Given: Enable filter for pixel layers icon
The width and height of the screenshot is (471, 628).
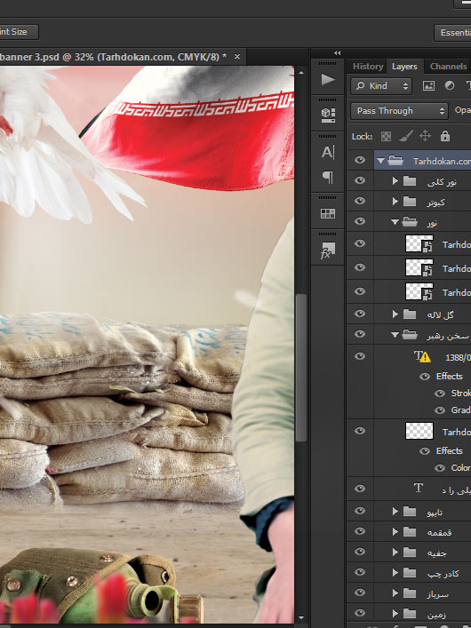Looking at the screenshot, I should (428, 85).
